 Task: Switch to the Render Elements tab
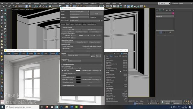click(x=91, y=24)
